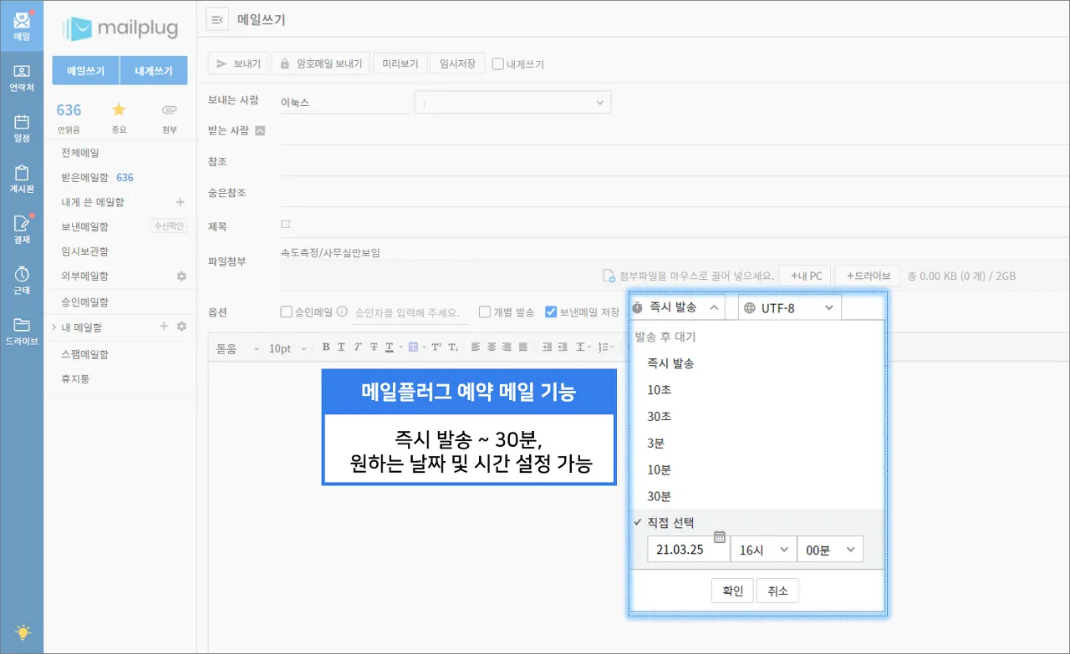This screenshot has width=1070, height=654.
Task: Open the 10pt font size dropdown
Action: coord(288,348)
